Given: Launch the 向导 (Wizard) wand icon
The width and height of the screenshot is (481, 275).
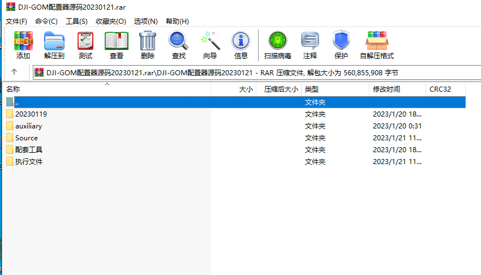Looking at the screenshot, I should pos(210,41).
